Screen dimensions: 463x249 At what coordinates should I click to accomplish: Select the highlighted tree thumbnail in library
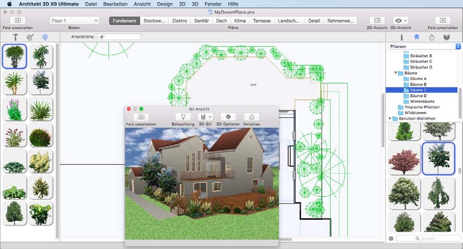(x=438, y=158)
